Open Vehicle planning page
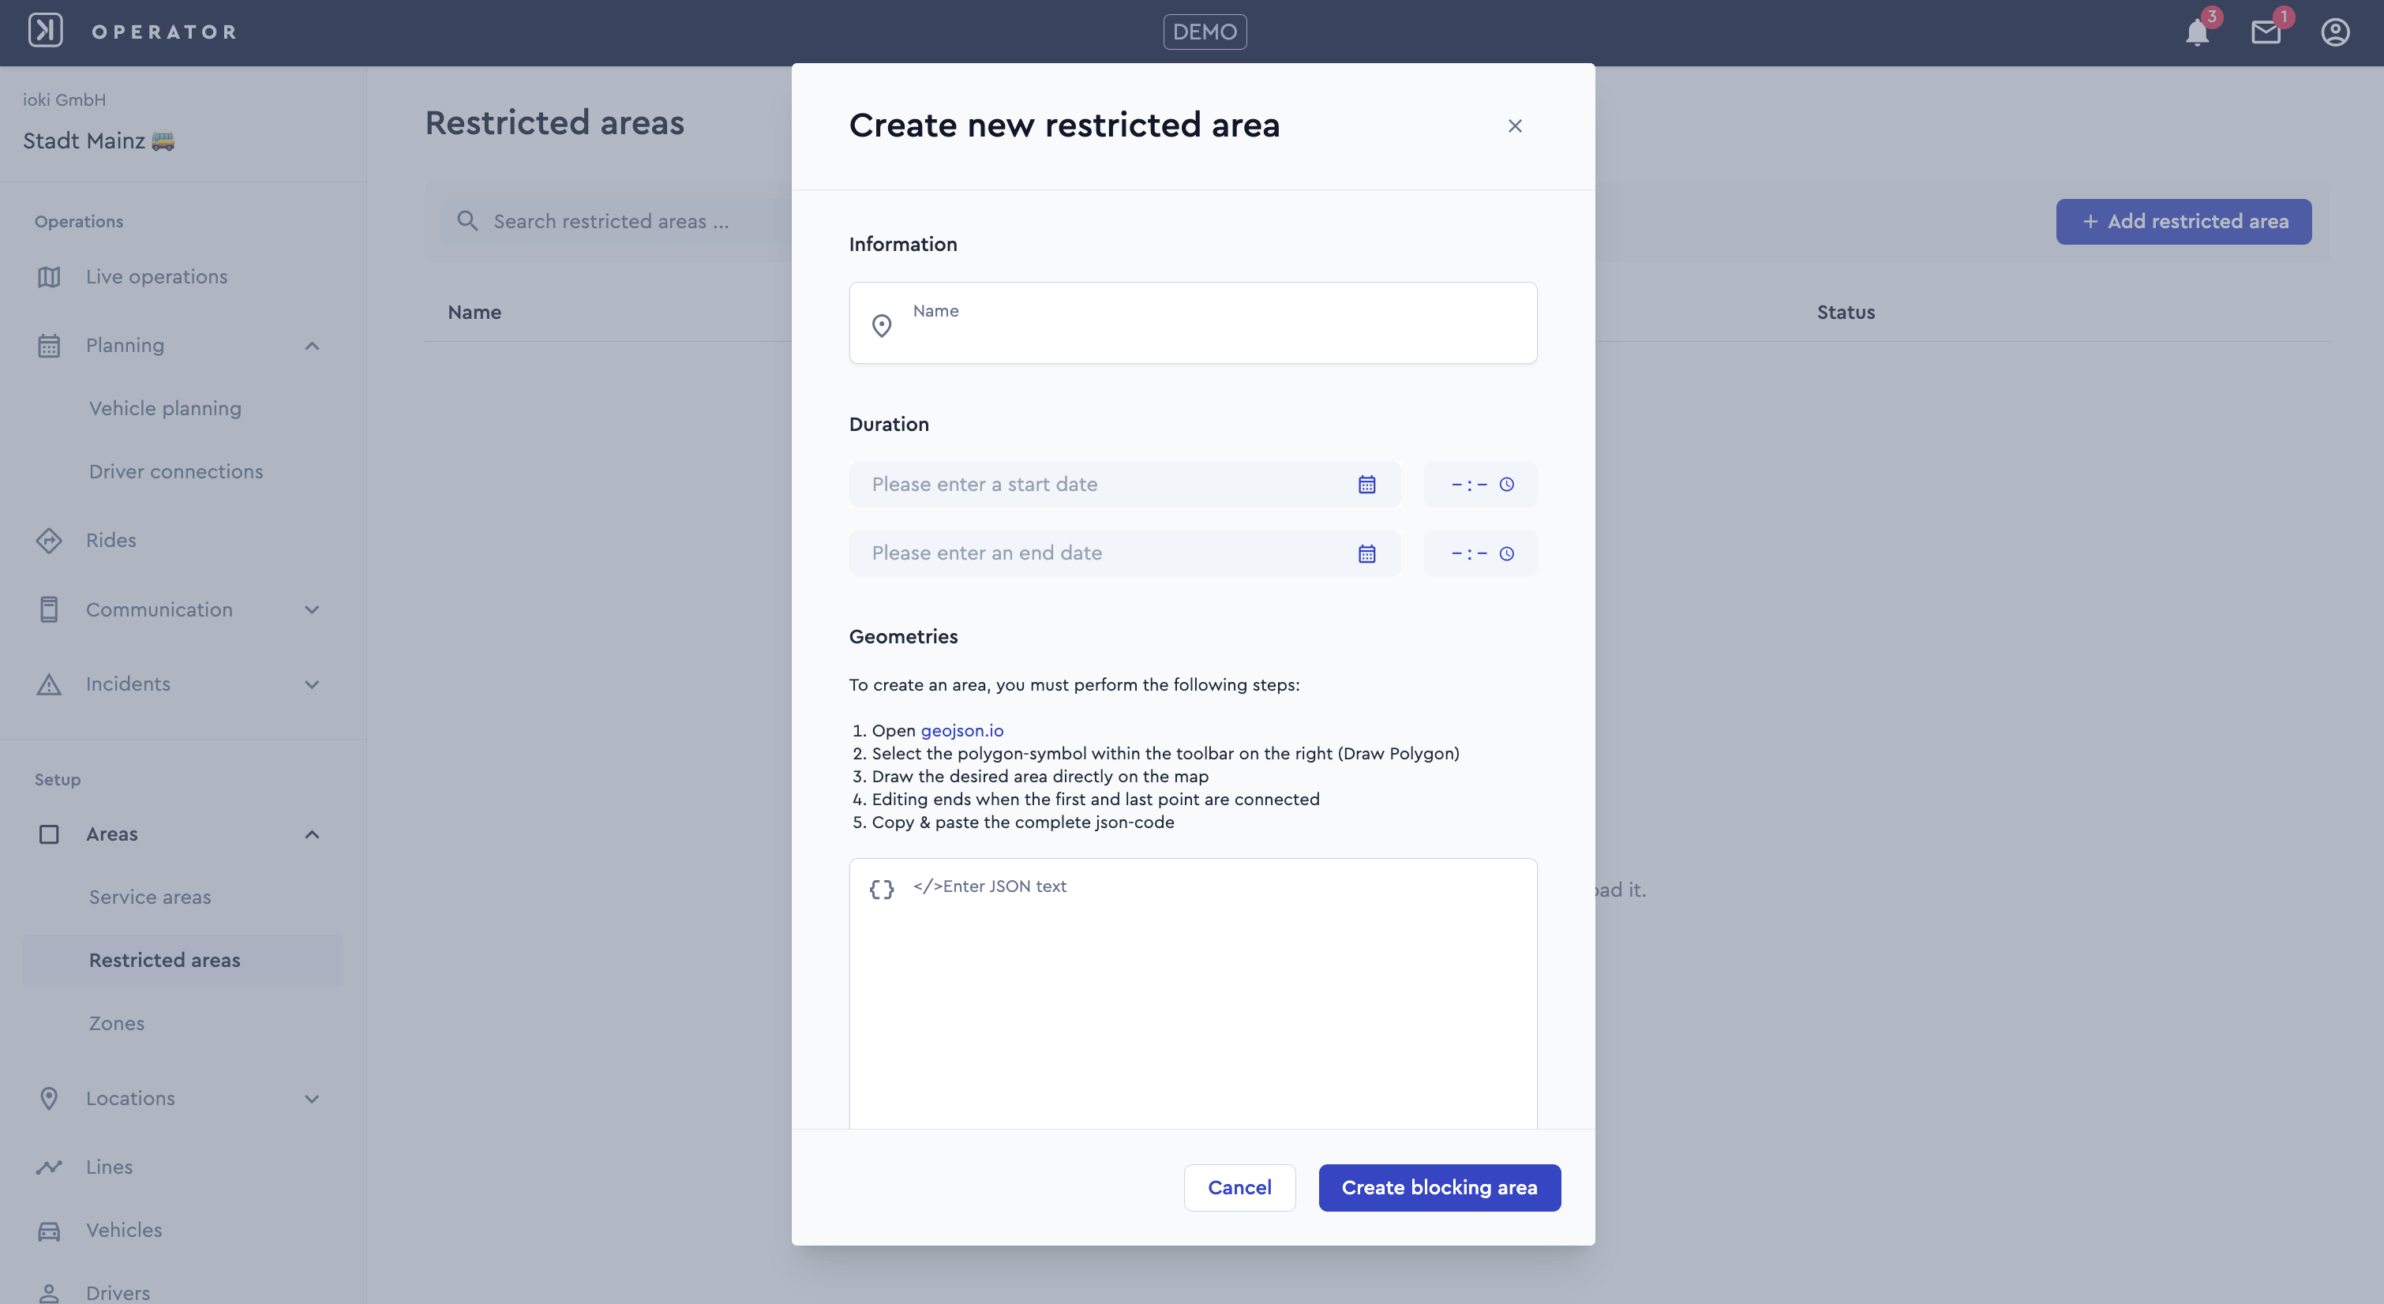 point(165,409)
